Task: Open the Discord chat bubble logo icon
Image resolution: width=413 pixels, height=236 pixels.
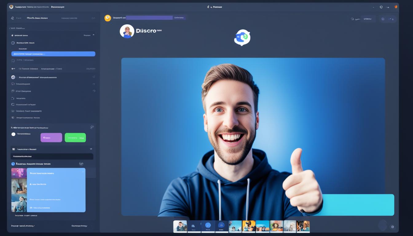Action: (x=242, y=37)
